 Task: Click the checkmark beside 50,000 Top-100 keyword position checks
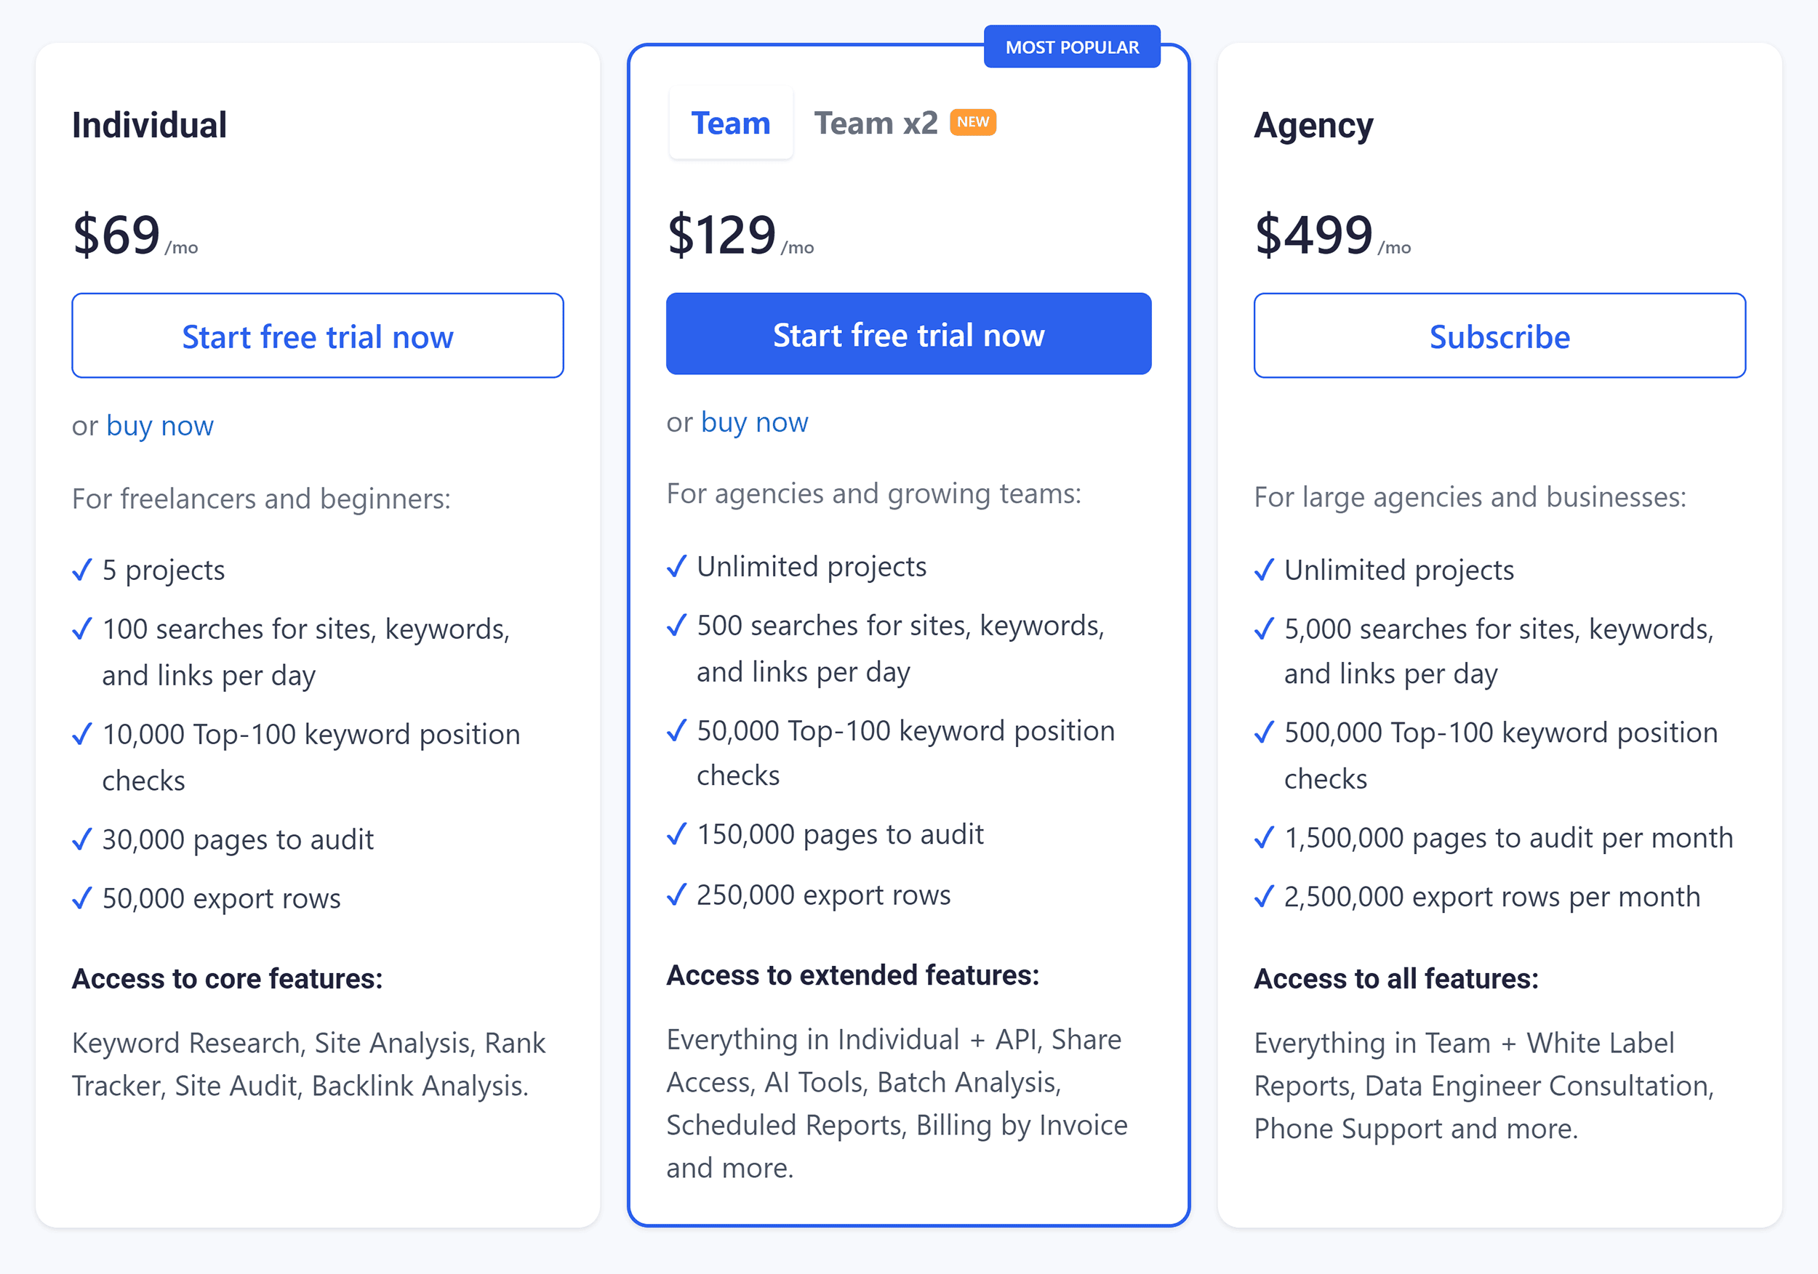[x=677, y=731]
